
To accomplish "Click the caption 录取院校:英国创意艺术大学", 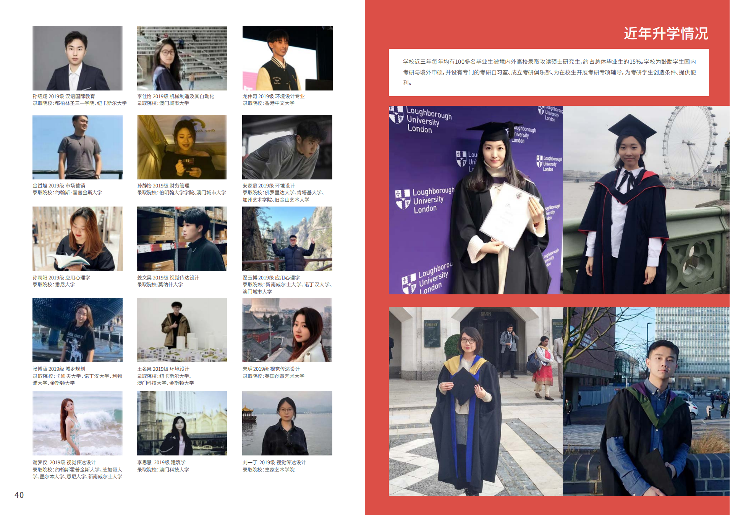I will tap(274, 376).
